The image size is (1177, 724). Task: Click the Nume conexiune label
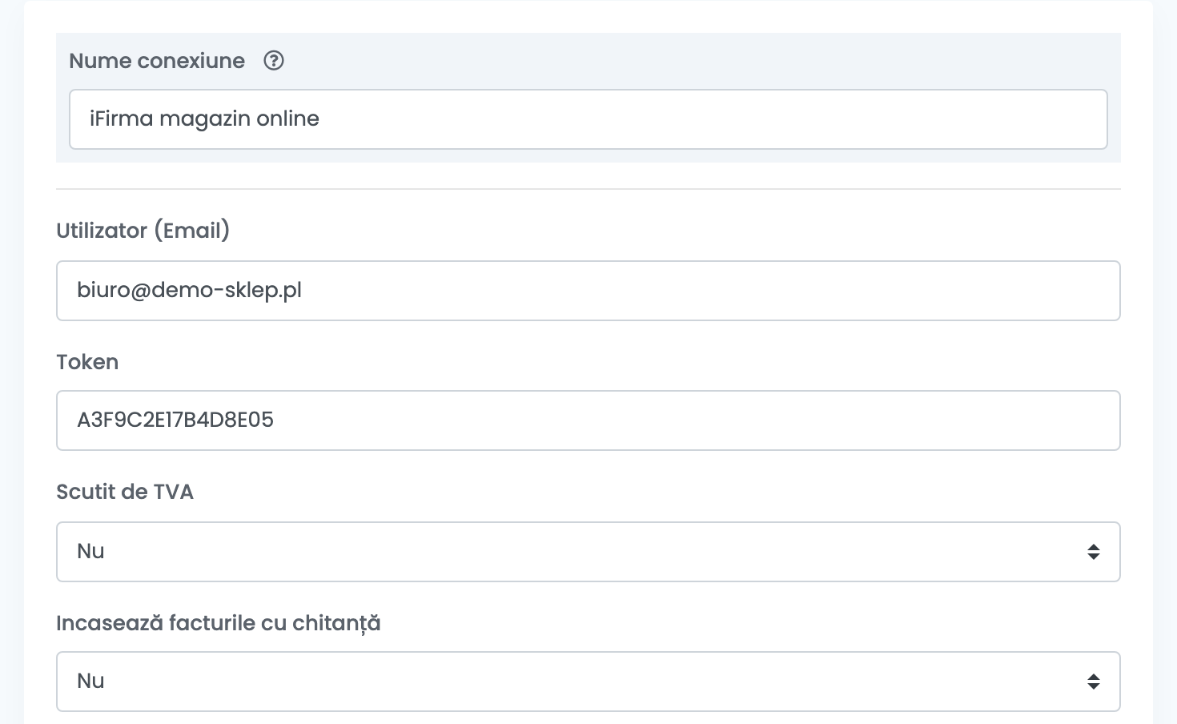(x=157, y=61)
